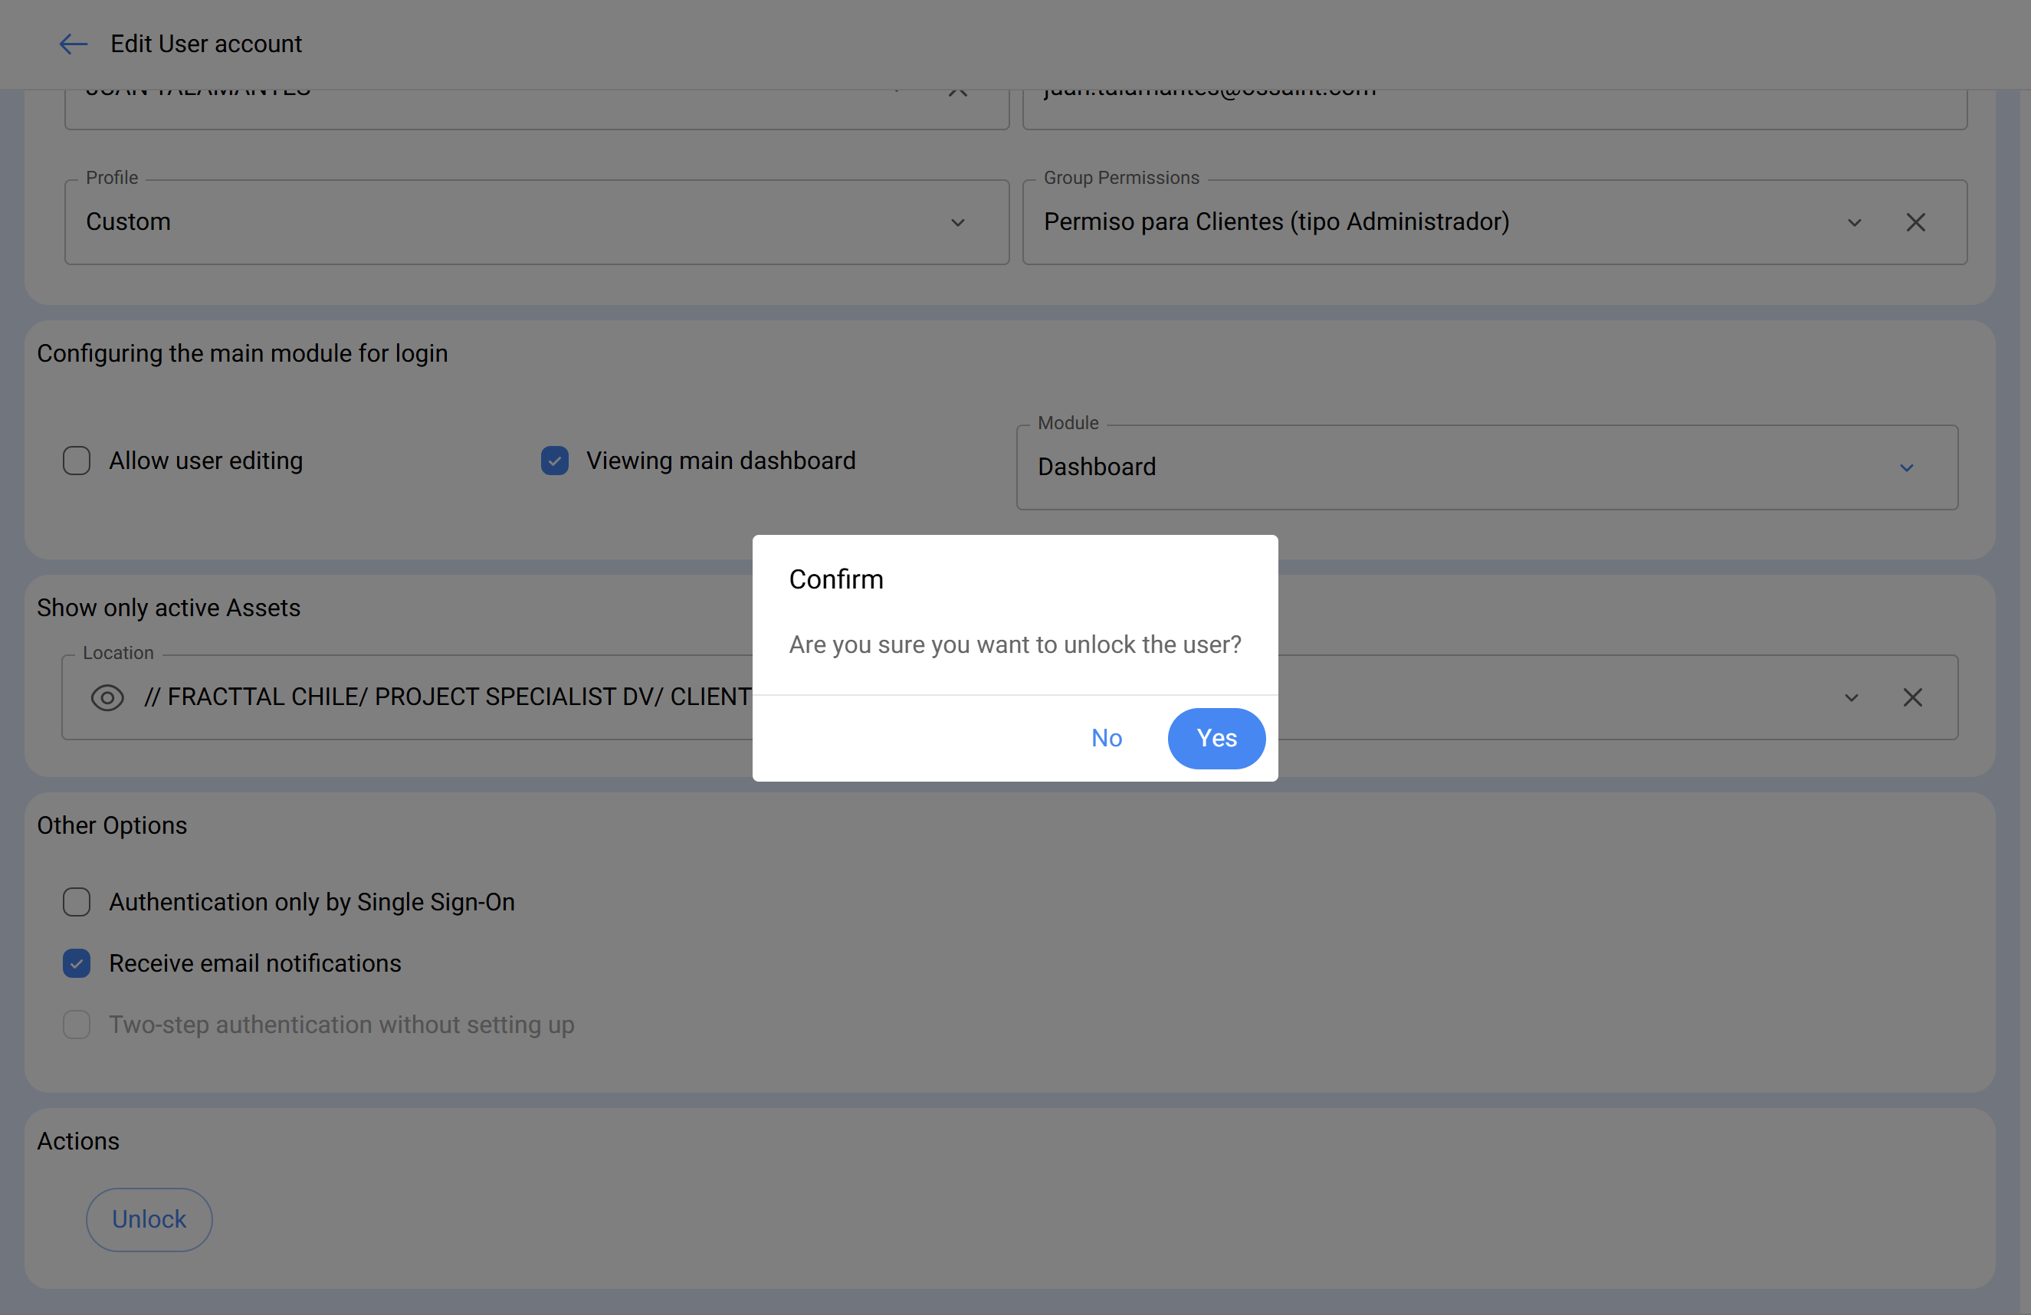Disable Receive email notifications checkbox
This screenshot has height=1315, width=2031.
pyautogui.click(x=77, y=963)
